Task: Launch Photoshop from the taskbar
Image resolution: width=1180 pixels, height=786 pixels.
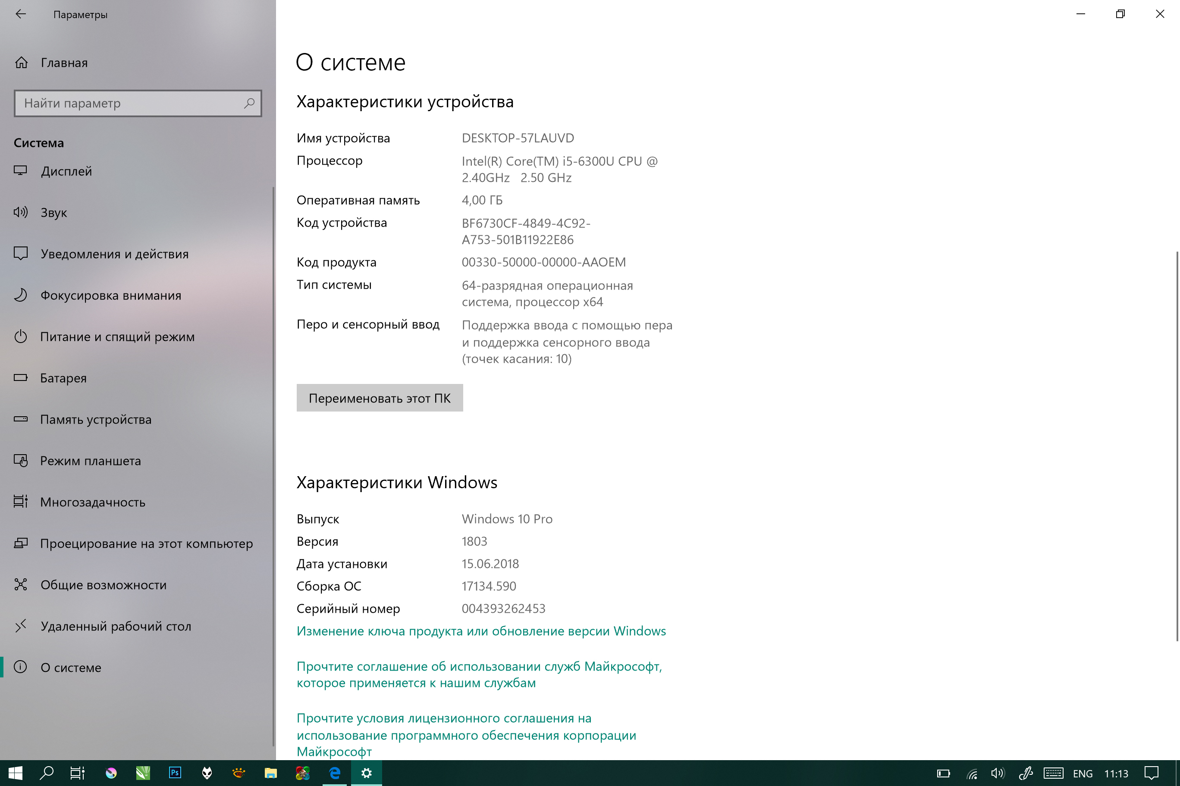Action: [175, 773]
